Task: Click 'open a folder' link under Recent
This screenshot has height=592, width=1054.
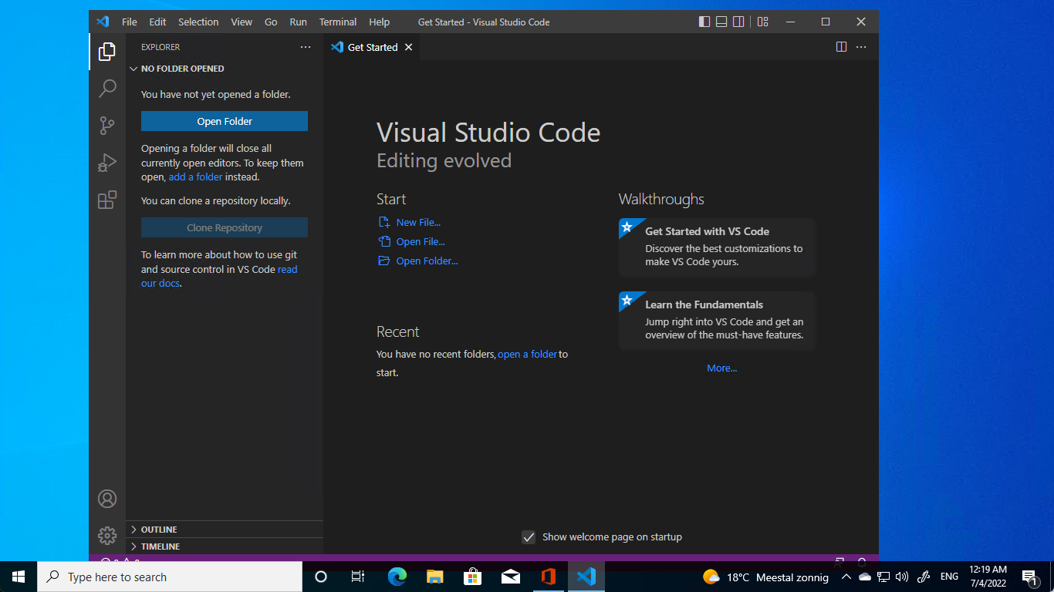Action: tap(527, 355)
